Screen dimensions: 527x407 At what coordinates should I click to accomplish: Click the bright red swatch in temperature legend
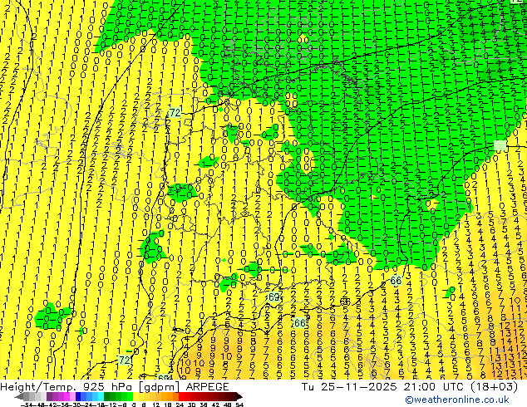(181, 397)
